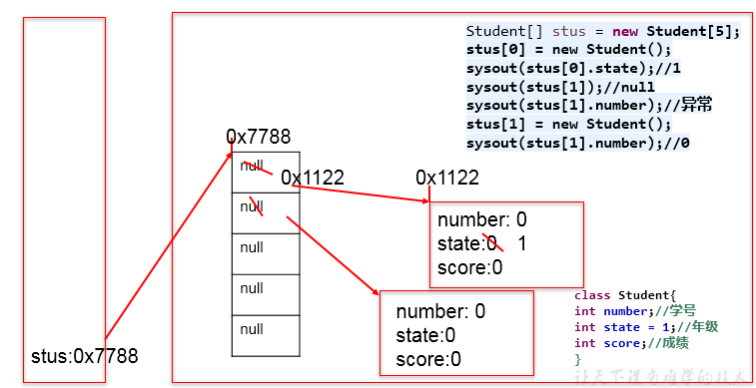Select the line 'sysout(stus[1]);//null'
The height and width of the screenshot is (388, 756).
click(x=560, y=87)
